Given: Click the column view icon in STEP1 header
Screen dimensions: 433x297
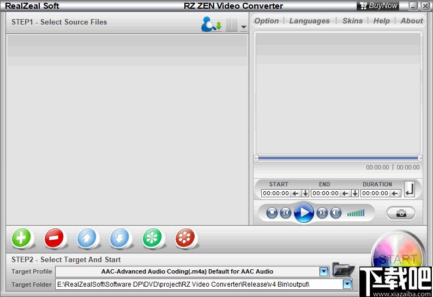Looking at the screenshot, I should (231, 25).
